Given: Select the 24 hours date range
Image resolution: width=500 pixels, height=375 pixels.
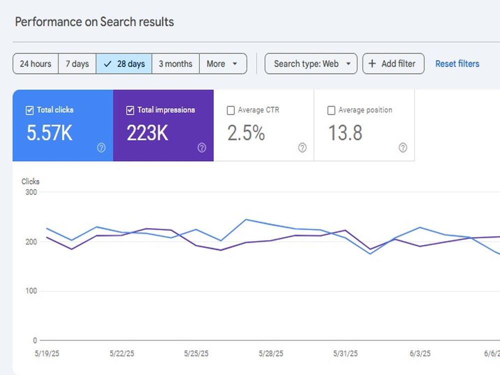Looking at the screenshot, I should coord(35,63).
